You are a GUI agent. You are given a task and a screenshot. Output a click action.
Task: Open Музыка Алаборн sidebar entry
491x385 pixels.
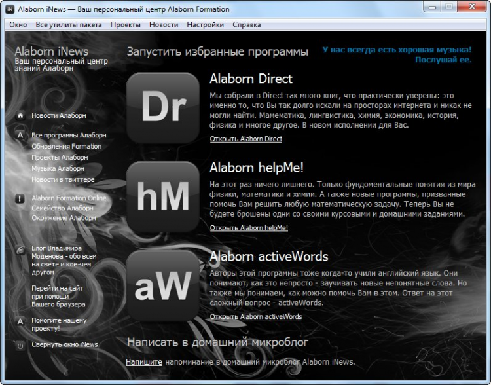click(x=58, y=168)
